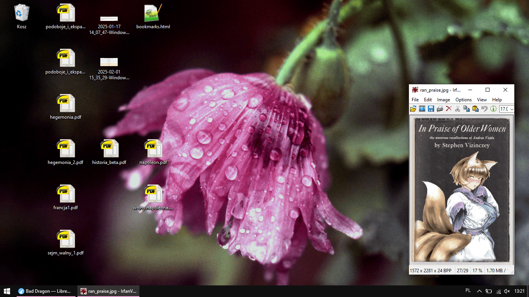Click the Print icon in IrfanView toolbar
529x297 pixels.
[x=440, y=109]
